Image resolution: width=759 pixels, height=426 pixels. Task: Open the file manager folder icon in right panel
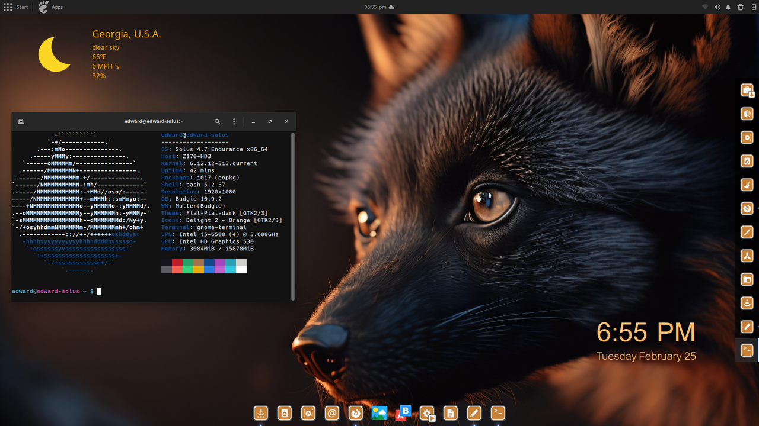click(747, 279)
